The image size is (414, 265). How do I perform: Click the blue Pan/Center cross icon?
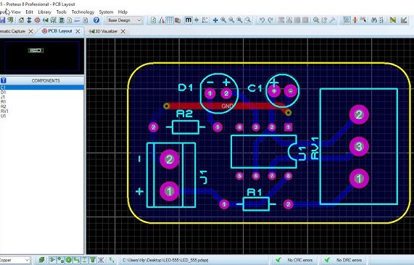(x=215, y=20)
